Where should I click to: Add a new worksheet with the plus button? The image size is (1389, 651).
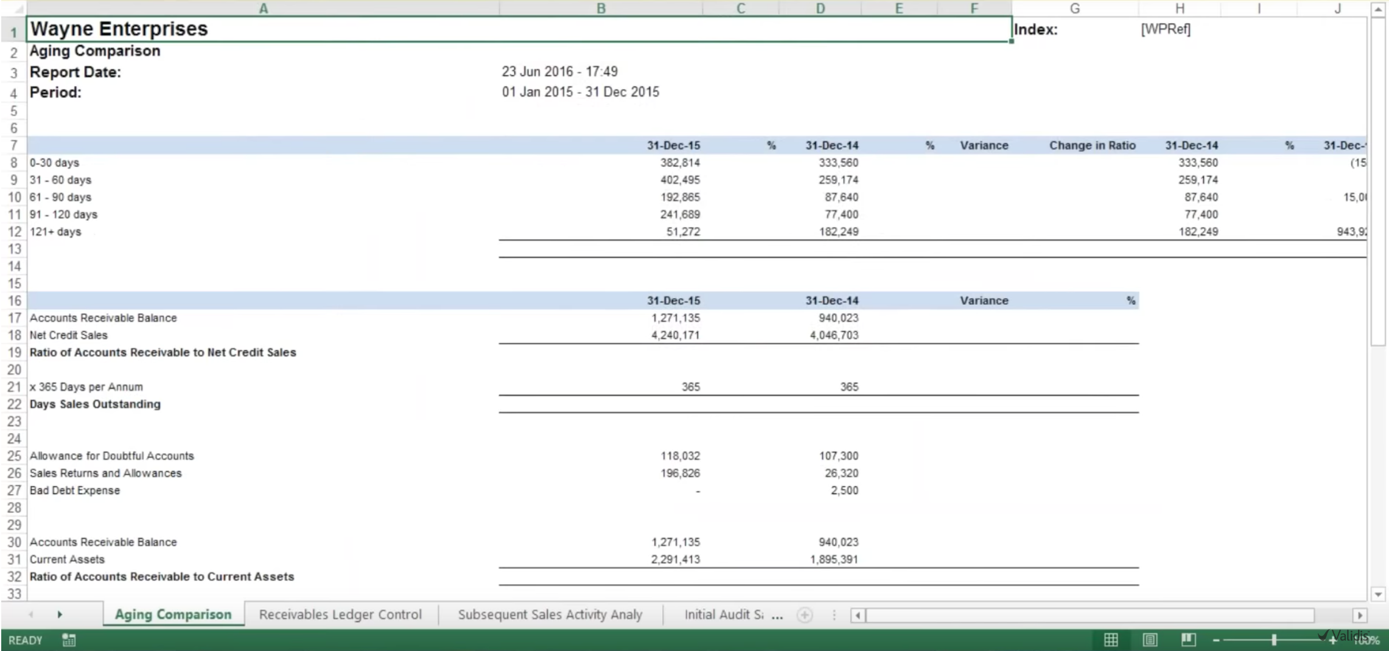point(805,615)
